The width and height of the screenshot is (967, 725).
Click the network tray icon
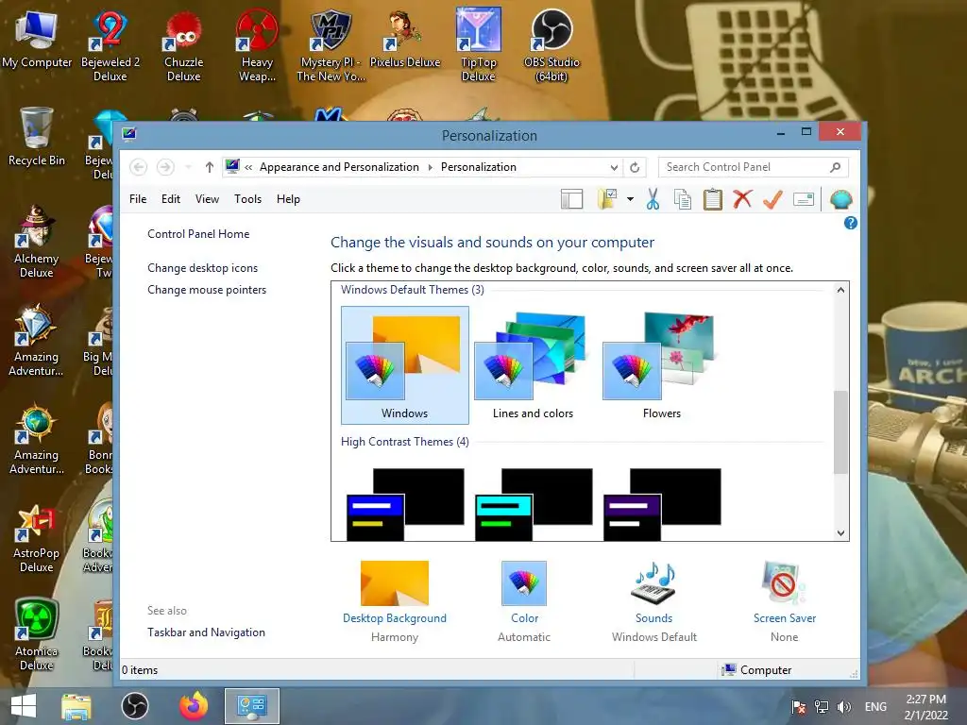point(822,707)
